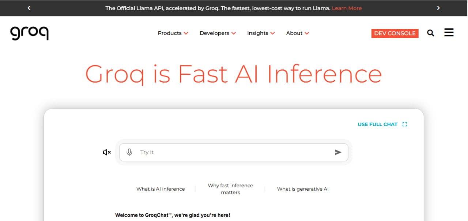The height and width of the screenshot is (221, 468).
Task: Choose What is generative AI prompt
Action: 303,189
